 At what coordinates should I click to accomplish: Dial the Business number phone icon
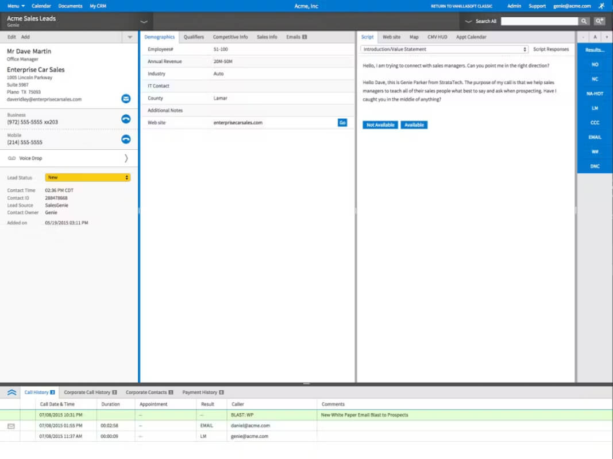point(126,119)
